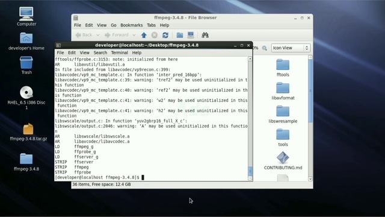Close the terminal window
385x217 pixels.
248,46
